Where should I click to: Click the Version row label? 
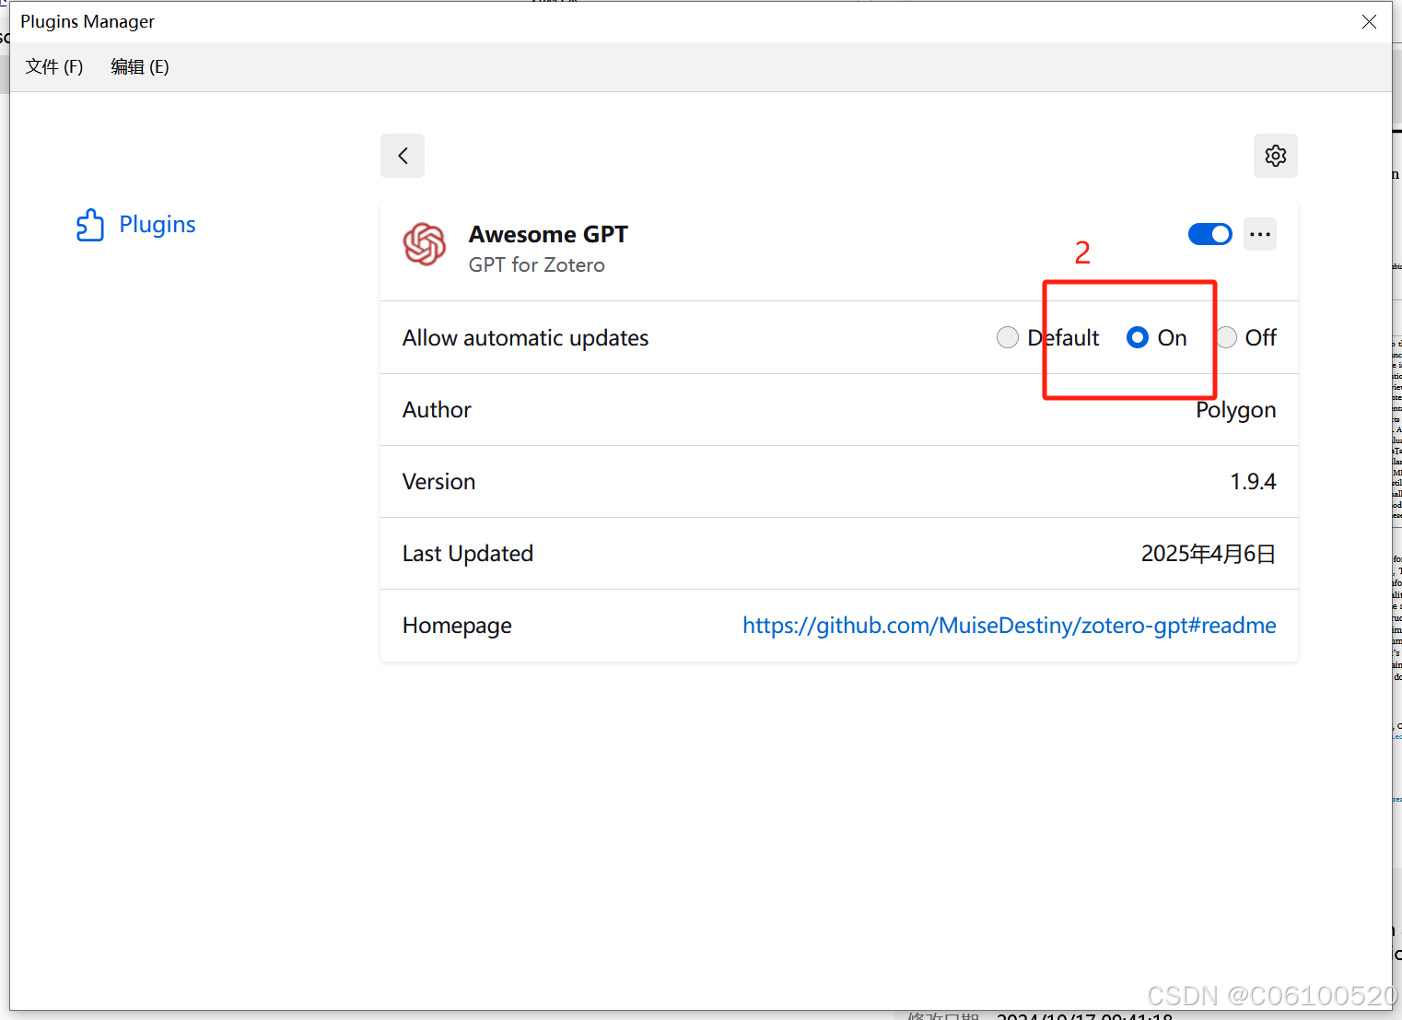(438, 481)
